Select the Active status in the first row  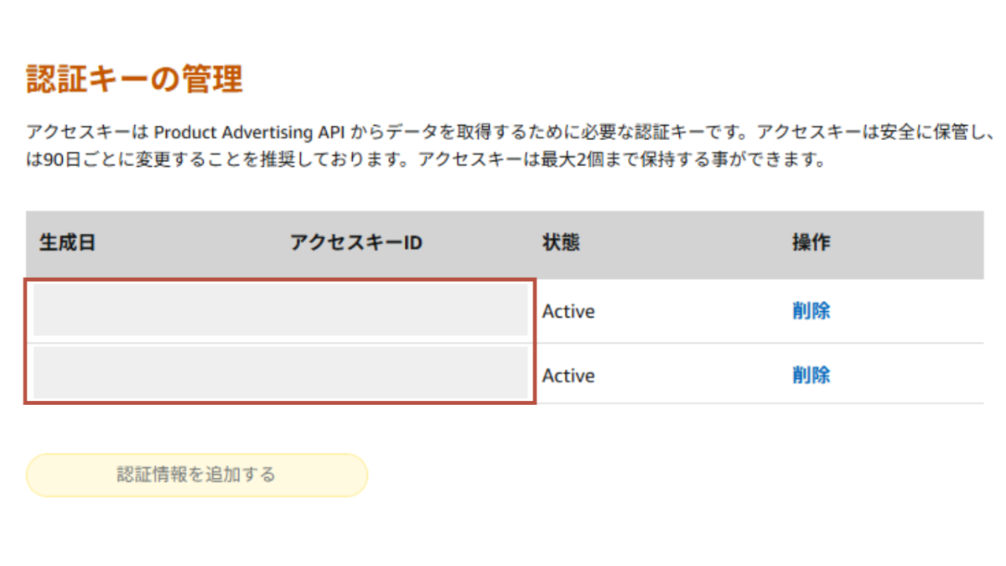tap(568, 311)
